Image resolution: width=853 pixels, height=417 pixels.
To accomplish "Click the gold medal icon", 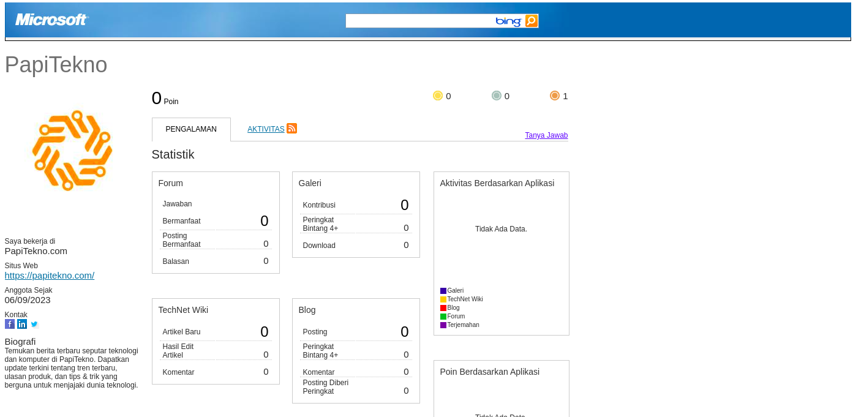I will (x=437, y=96).
